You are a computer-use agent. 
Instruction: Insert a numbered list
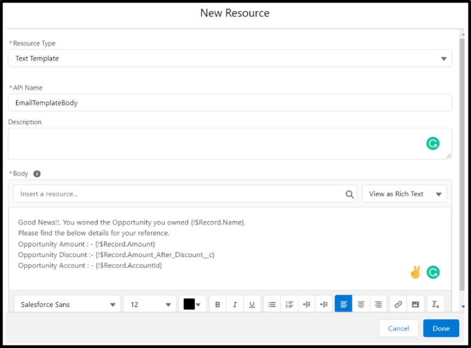pos(289,304)
